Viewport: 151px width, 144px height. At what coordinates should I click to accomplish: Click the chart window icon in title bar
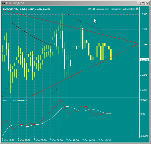(x=4, y=3)
